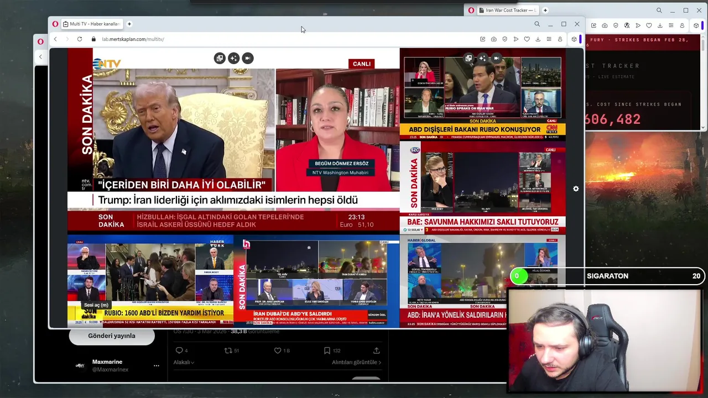This screenshot has width=708, height=398.
Task: Click the SIGARATON counter bar
Action: [x=607, y=276]
